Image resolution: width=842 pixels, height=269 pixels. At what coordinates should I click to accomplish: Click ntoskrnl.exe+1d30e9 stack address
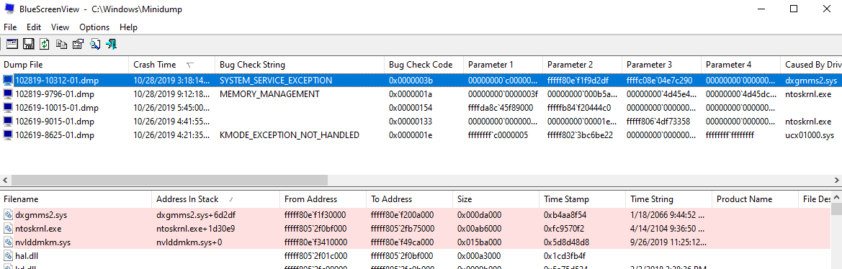pos(195,229)
